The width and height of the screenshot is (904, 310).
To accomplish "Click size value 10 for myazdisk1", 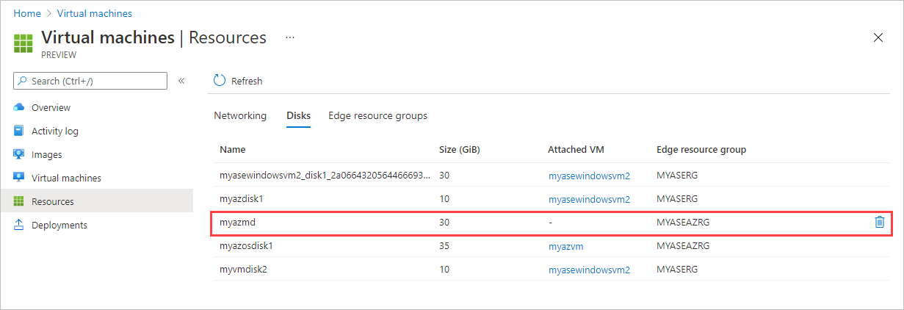I will [444, 199].
